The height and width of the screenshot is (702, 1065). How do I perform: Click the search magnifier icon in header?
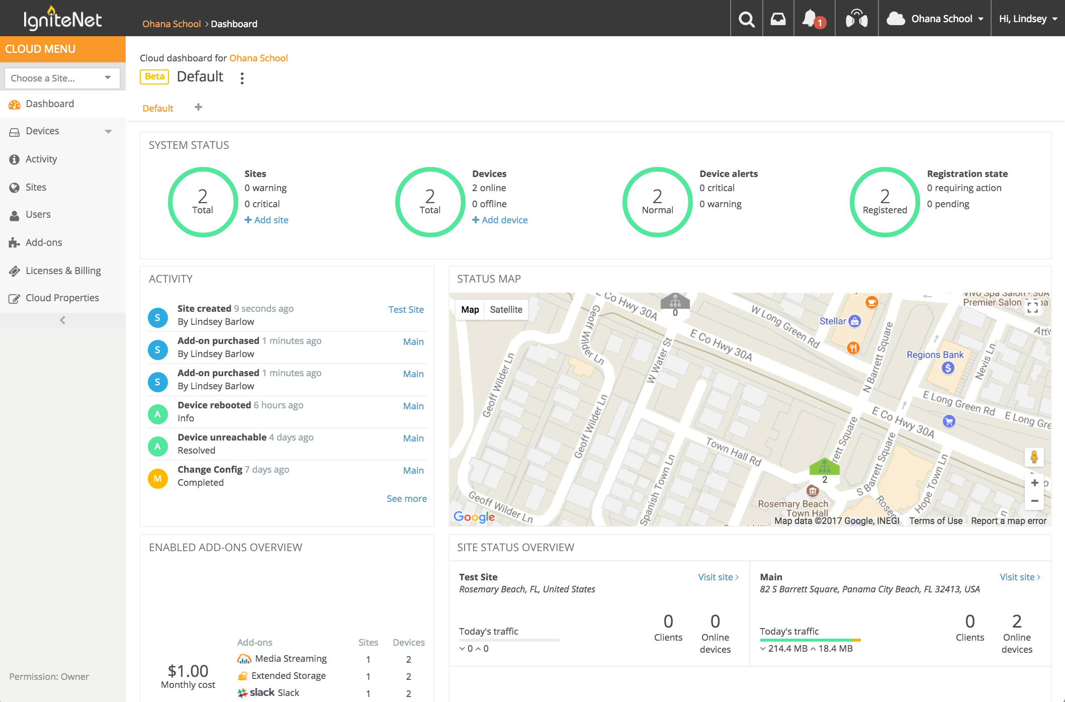point(746,19)
